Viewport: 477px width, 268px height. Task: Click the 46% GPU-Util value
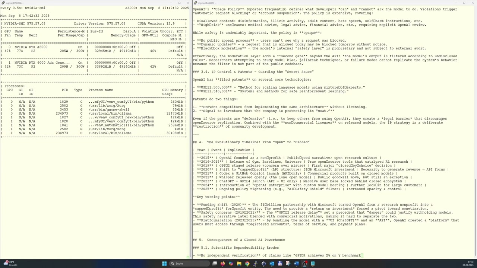[153, 51]
